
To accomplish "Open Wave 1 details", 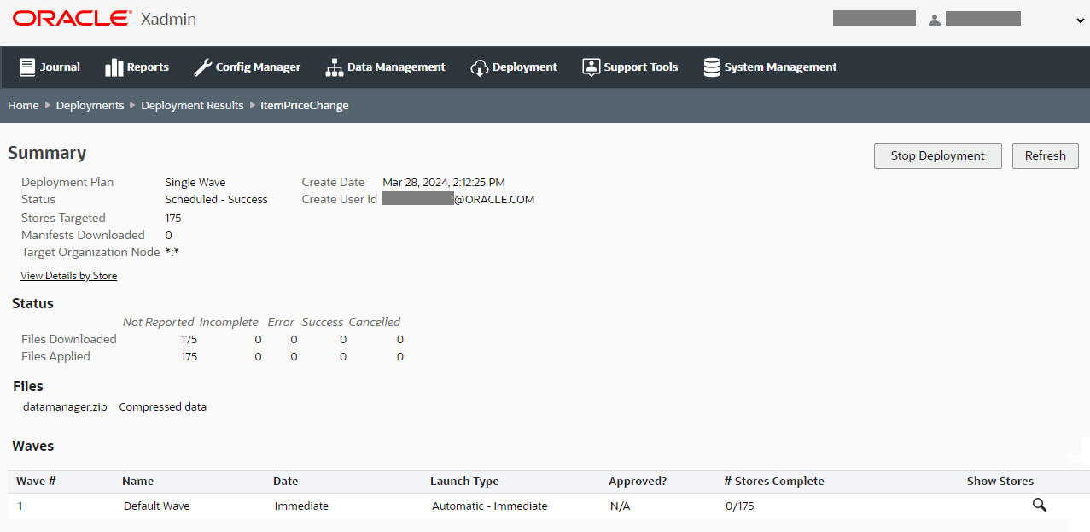I will [x=20, y=506].
